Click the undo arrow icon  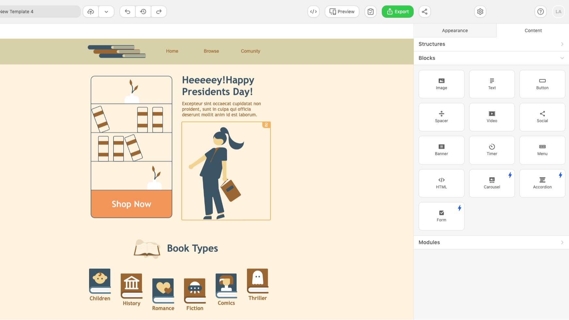pyautogui.click(x=128, y=12)
